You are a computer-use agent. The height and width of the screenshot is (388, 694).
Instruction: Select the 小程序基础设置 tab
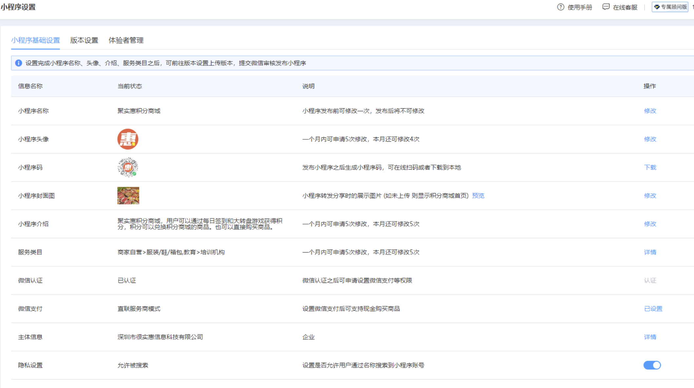[x=35, y=40]
